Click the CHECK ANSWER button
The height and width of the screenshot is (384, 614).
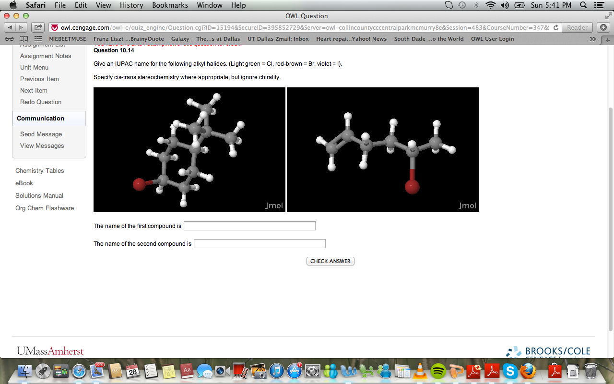[x=330, y=261]
